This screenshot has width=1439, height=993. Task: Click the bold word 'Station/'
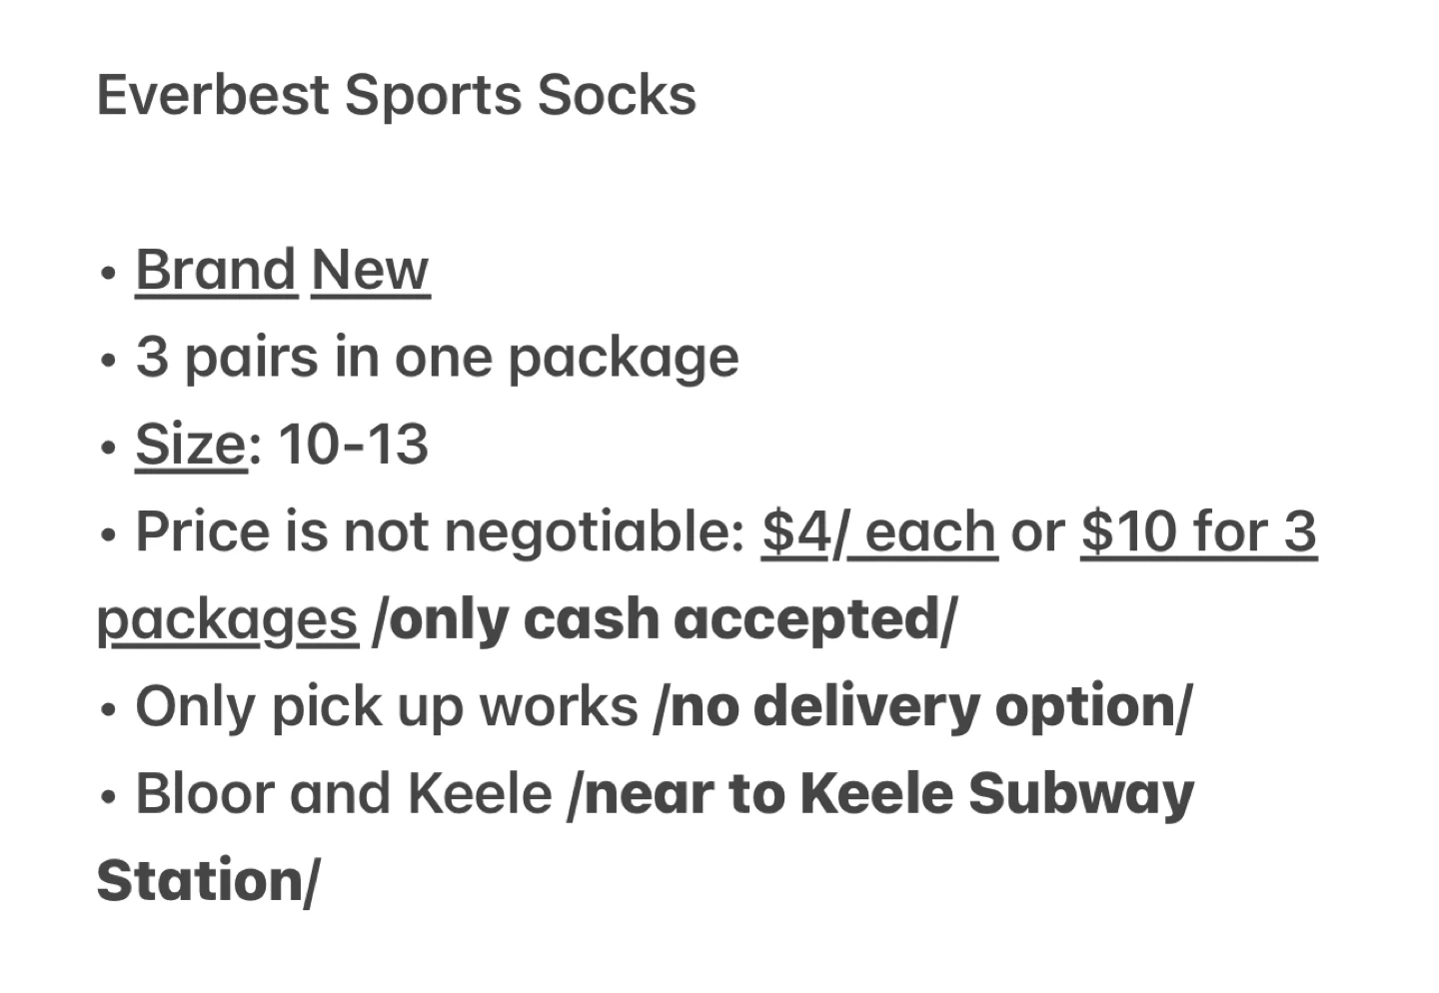pos(208,881)
